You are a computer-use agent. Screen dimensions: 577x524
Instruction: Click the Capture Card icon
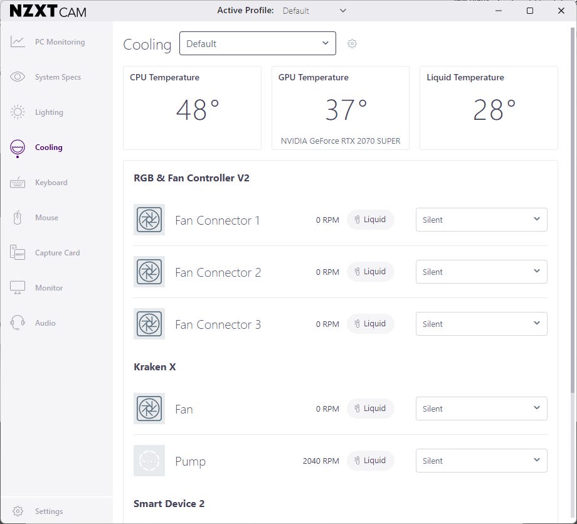point(18,253)
